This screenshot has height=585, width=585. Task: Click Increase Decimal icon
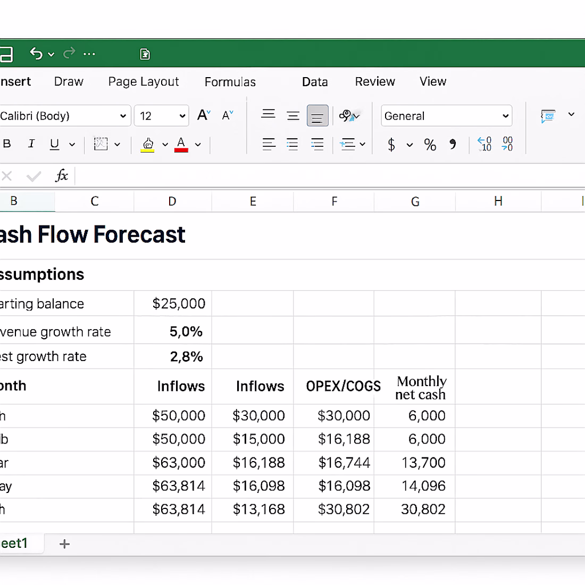click(484, 144)
